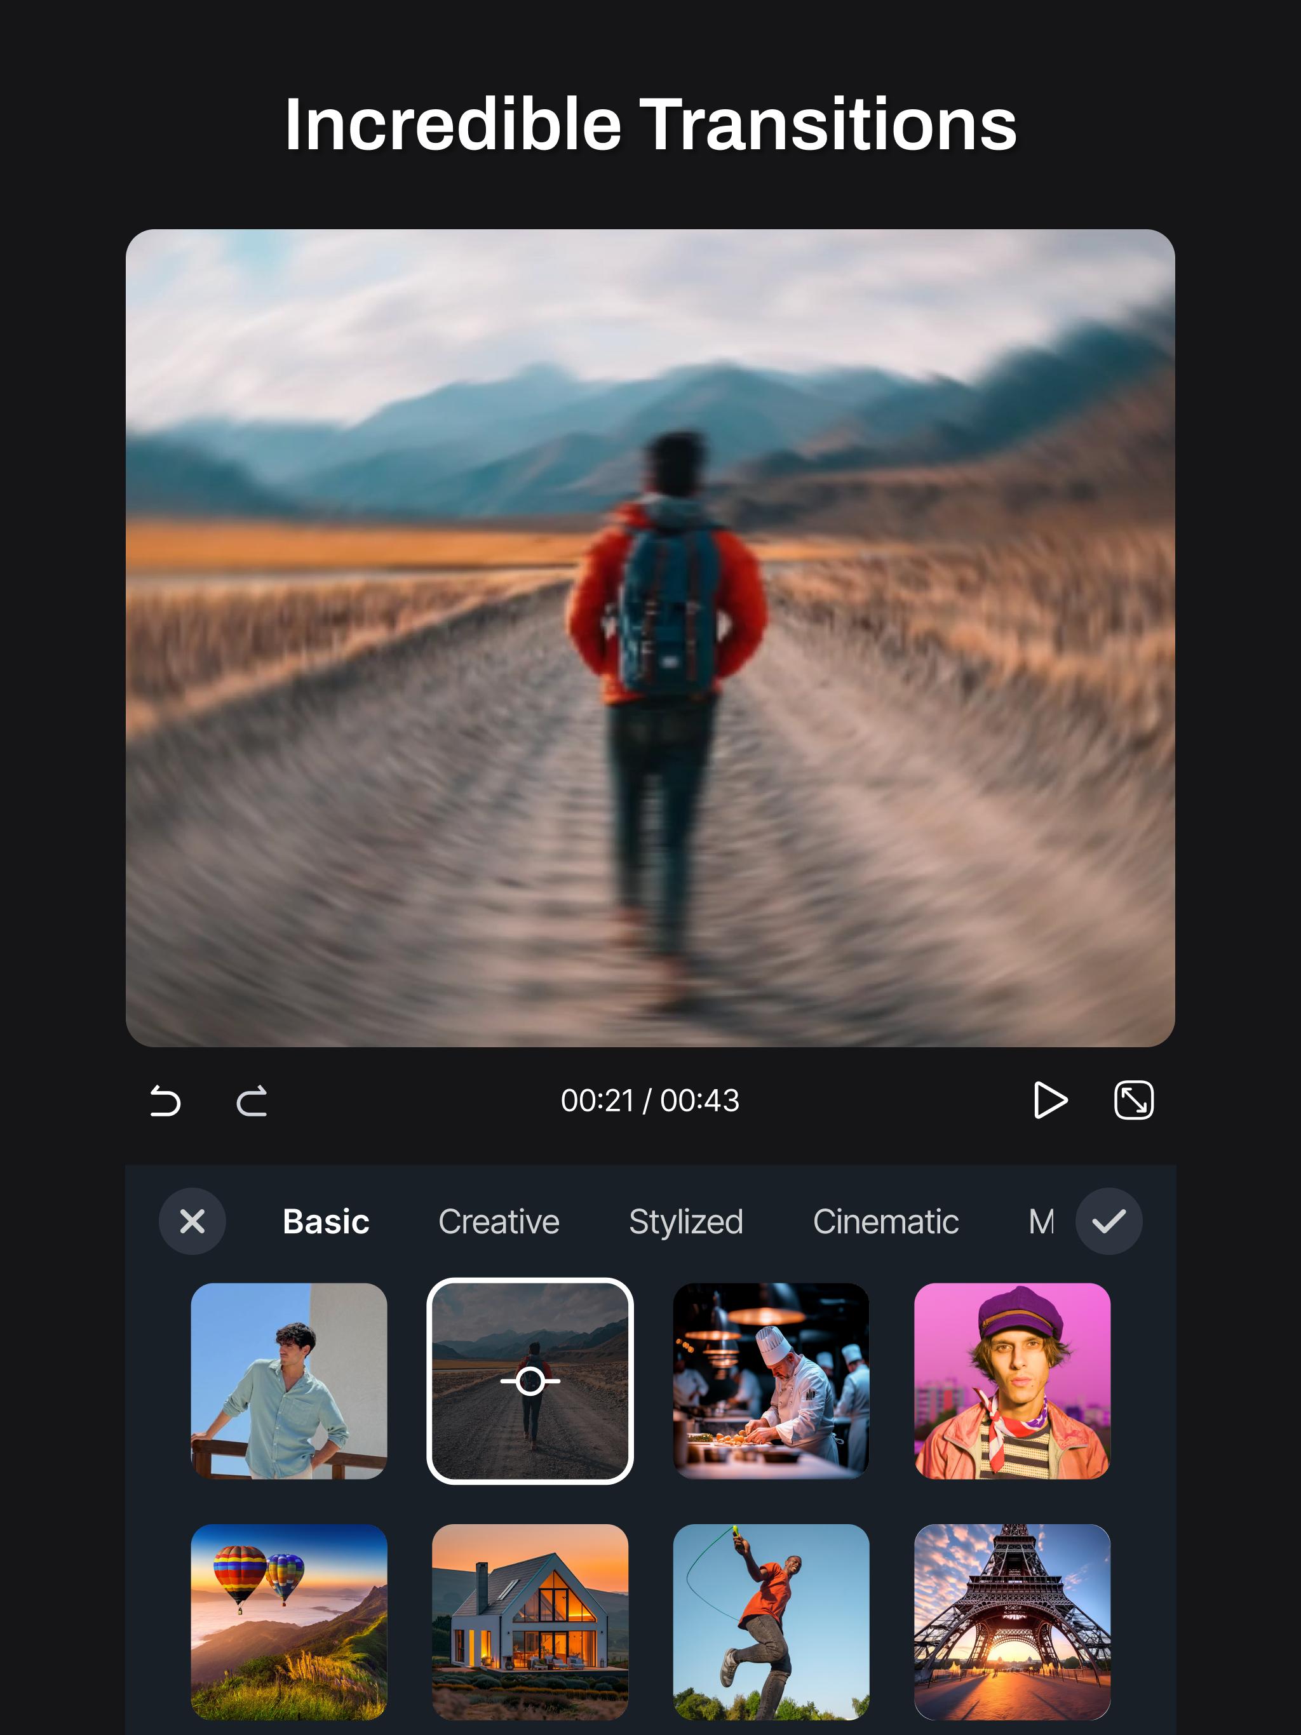Select the jump rope man transition
Screen dimensions: 1301x1735
(x=771, y=1622)
